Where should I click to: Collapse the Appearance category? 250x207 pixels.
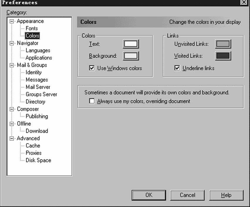12,21
